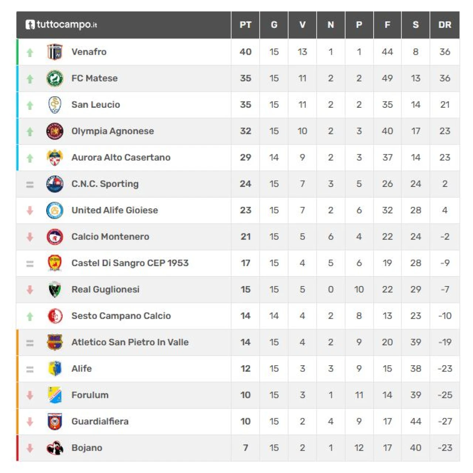
Task: Click the FC Matese club logo
Action: (x=55, y=78)
